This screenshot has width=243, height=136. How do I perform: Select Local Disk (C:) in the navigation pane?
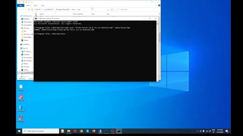(x=28, y=73)
